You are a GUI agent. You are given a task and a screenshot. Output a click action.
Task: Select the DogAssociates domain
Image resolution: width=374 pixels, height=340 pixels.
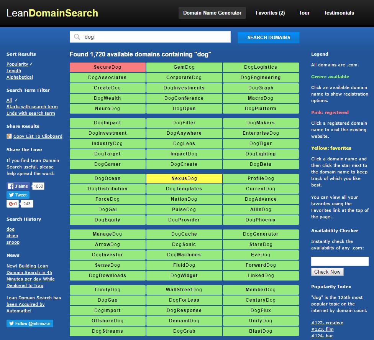click(x=108, y=78)
